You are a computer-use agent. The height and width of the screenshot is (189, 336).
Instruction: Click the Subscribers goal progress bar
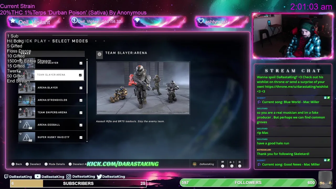(78, 183)
